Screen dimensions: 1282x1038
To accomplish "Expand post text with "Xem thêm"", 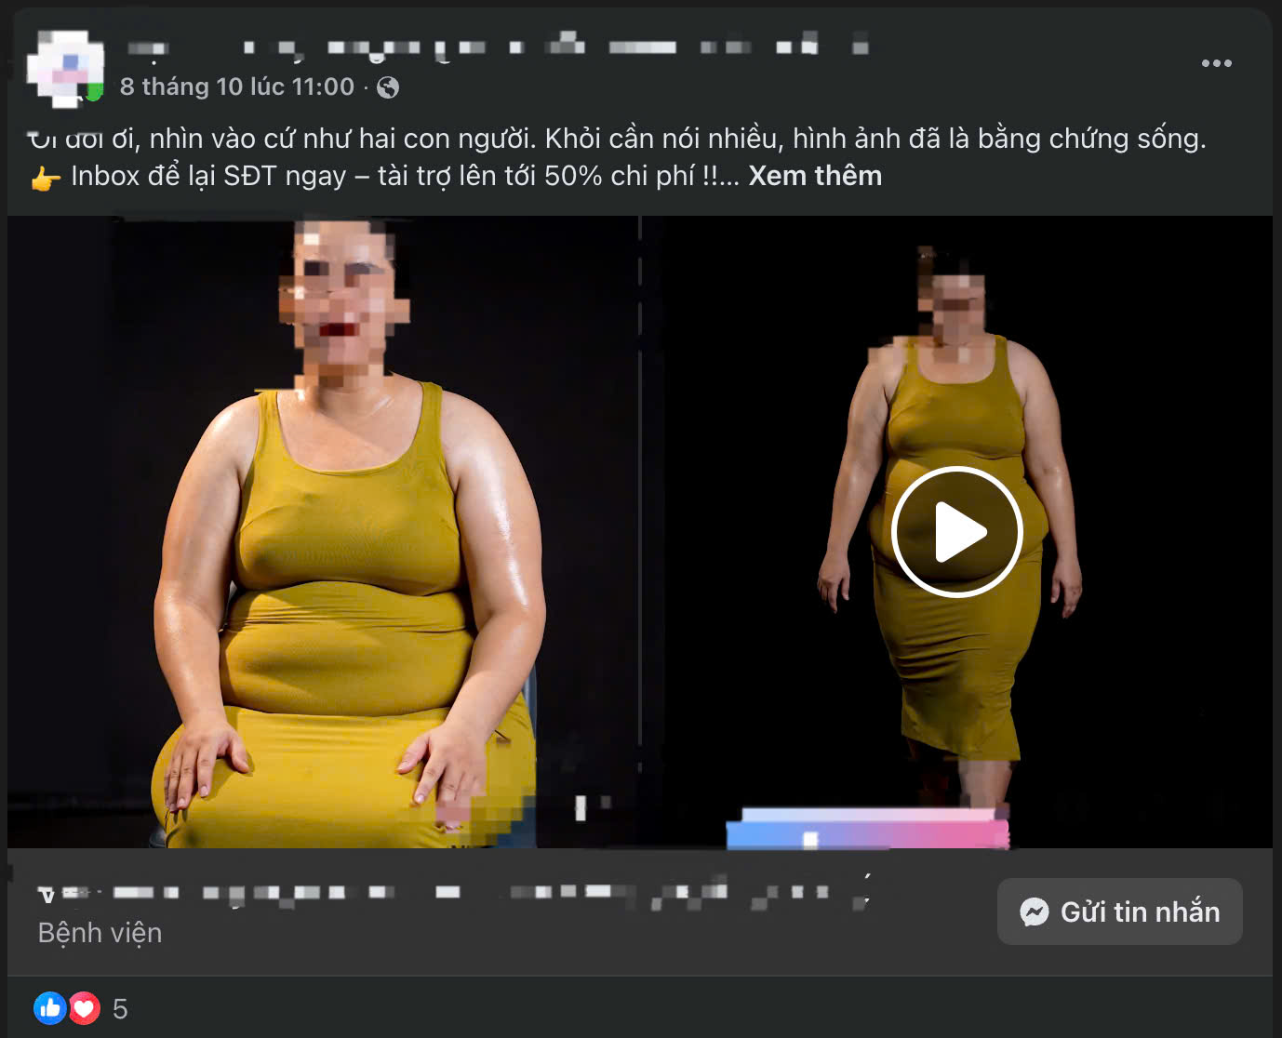I will tap(815, 176).
